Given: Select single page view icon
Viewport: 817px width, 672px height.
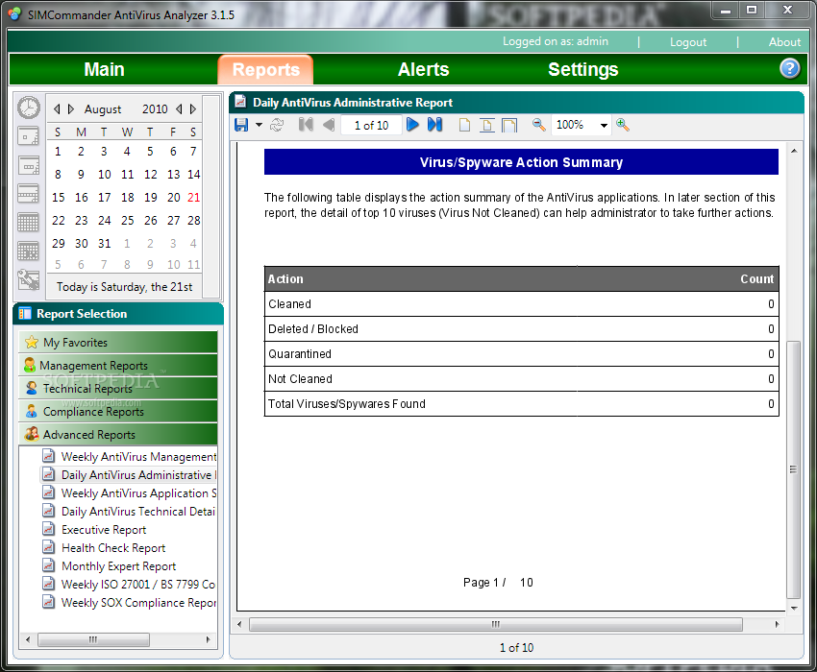Looking at the screenshot, I should [464, 125].
